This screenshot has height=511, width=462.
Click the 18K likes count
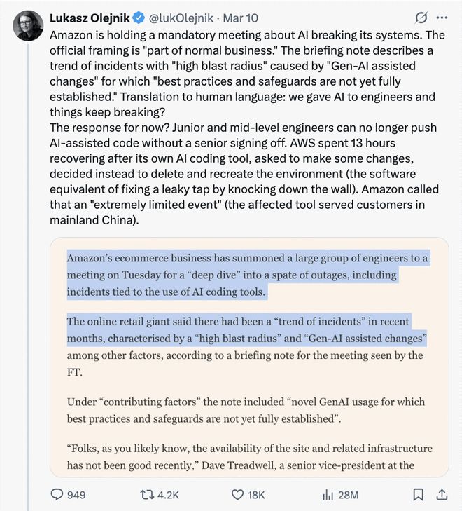[256, 495]
